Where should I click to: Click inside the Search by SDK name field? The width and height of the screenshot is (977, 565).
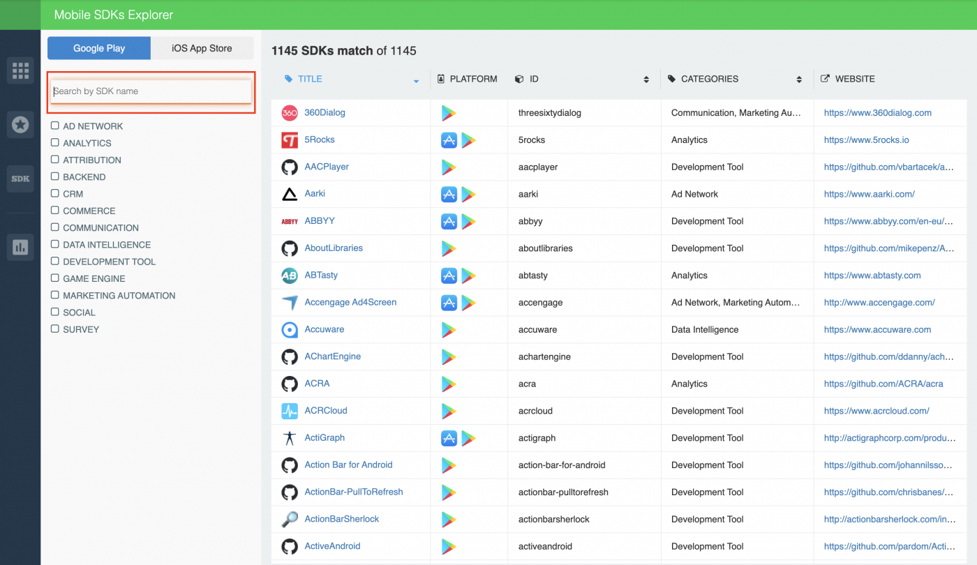pos(151,91)
